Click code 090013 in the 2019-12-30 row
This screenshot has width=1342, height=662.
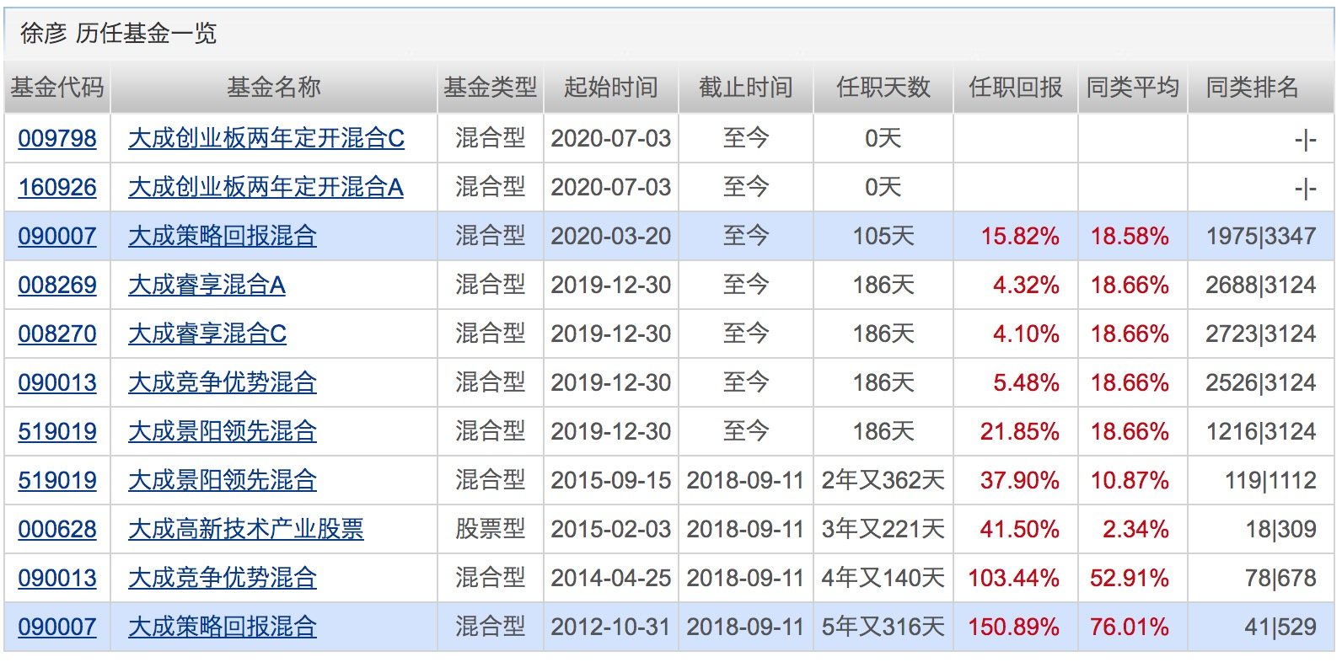click(x=57, y=382)
